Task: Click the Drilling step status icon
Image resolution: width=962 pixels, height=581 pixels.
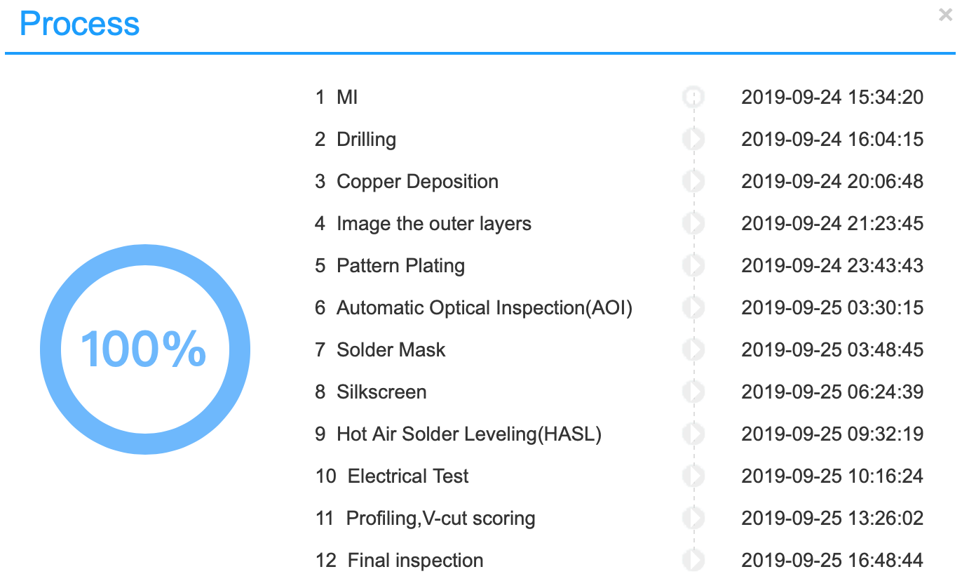Action: pyautogui.click(x=693, y=139)
